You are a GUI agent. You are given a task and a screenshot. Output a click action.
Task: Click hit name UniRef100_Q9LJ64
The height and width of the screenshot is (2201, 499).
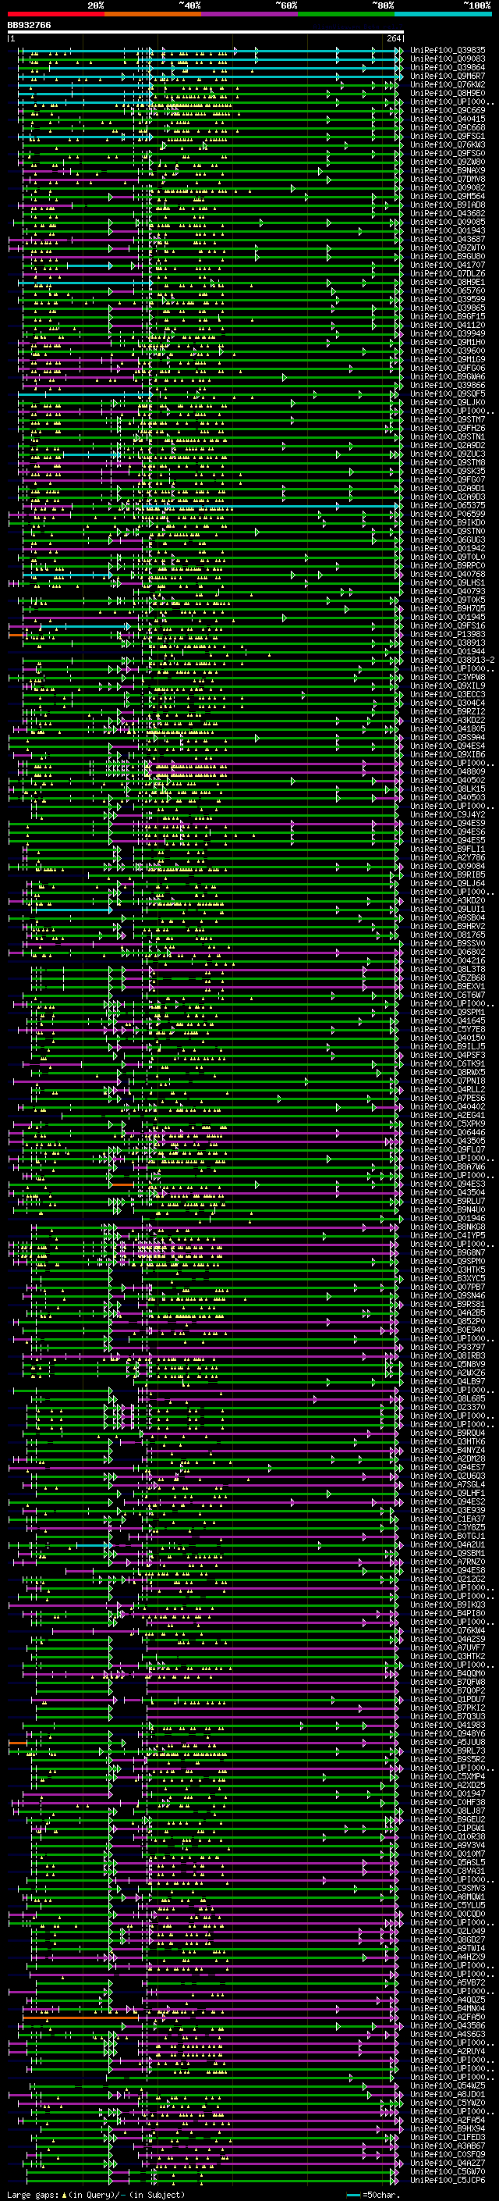tap(448, 884)
